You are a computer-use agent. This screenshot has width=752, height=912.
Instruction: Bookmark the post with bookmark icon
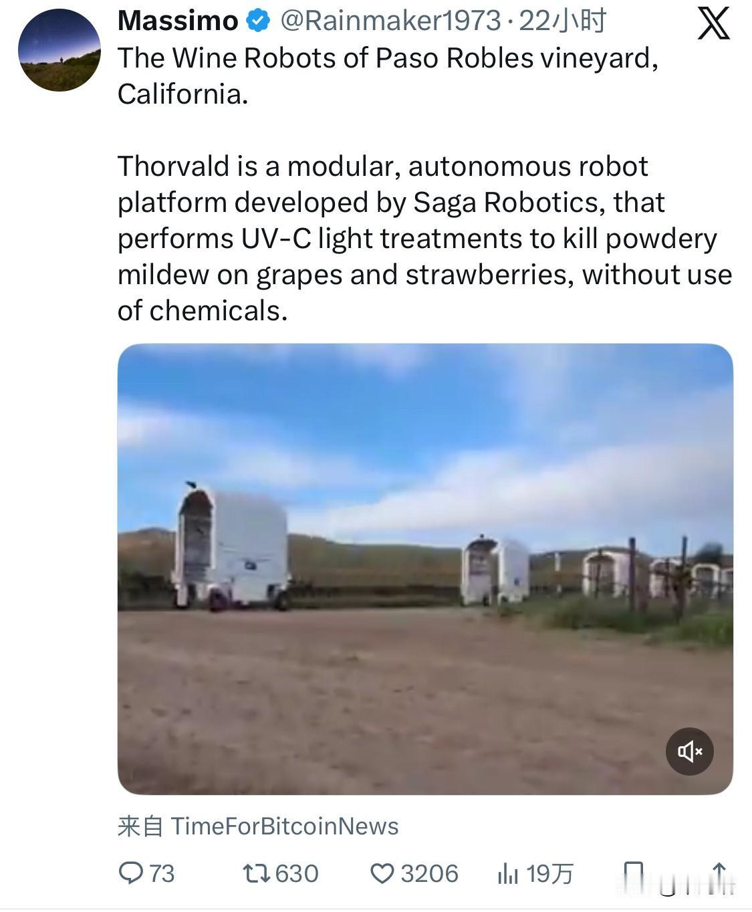[x=633, y=873]
